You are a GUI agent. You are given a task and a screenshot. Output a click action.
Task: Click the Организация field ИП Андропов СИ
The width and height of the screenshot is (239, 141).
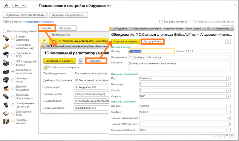[x=91, y=87]
